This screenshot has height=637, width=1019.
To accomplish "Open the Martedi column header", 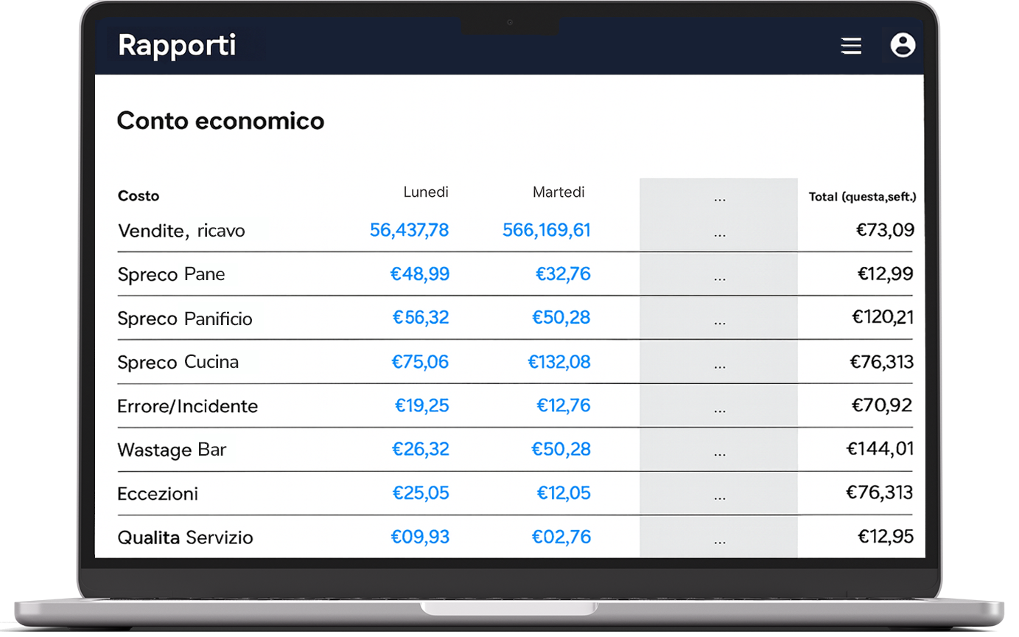I will coord(558,192).
